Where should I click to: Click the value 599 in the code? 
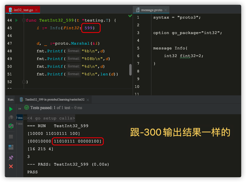88,28
